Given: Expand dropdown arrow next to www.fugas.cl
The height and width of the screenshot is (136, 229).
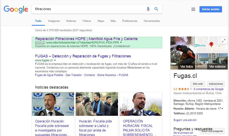Looking at the screenshot, I should (x=55, y=60).
